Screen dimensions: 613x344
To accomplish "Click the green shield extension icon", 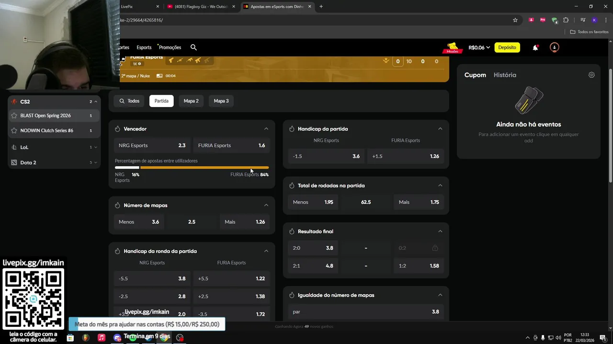I will [x=554, y=20].
